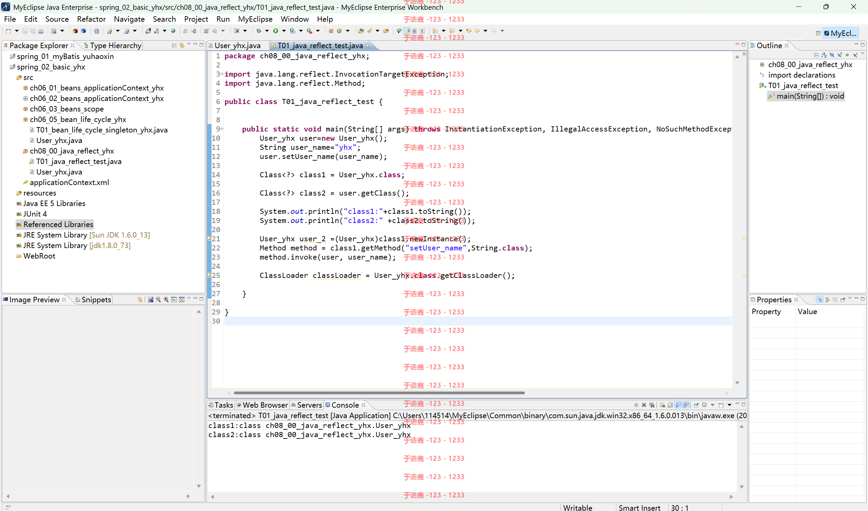
Task: Collapse the main method fold at line 9
Action: click(222, 129)
